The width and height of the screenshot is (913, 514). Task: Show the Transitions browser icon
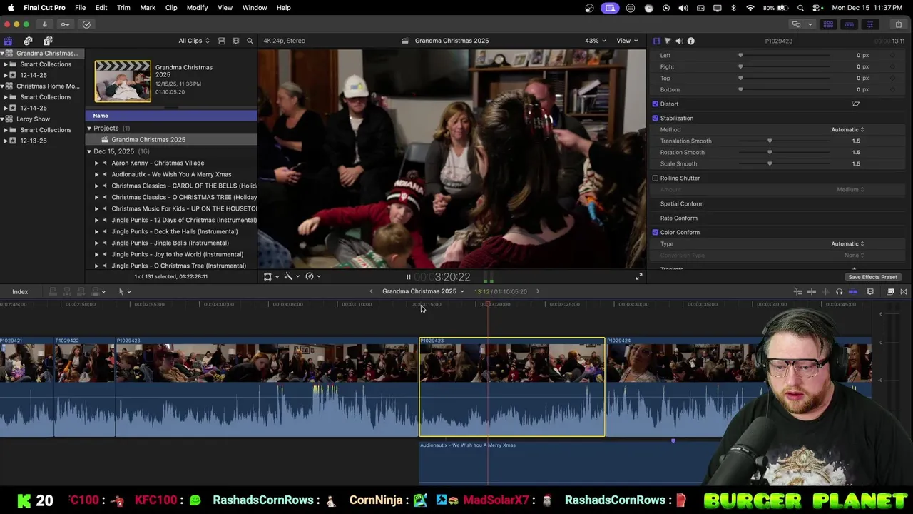coord(904,291)
